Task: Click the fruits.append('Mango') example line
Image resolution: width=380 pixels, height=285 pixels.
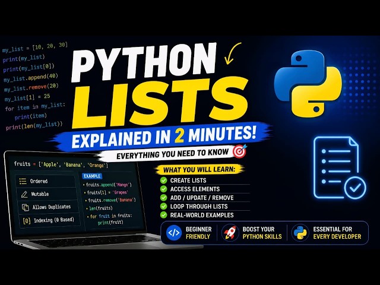Action: 107,185
